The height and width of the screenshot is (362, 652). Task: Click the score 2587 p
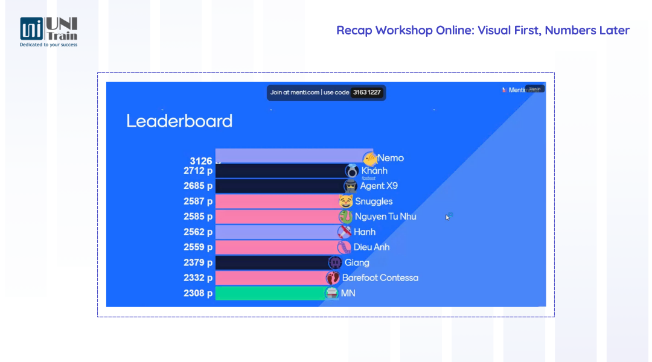(x=198, y=201)
